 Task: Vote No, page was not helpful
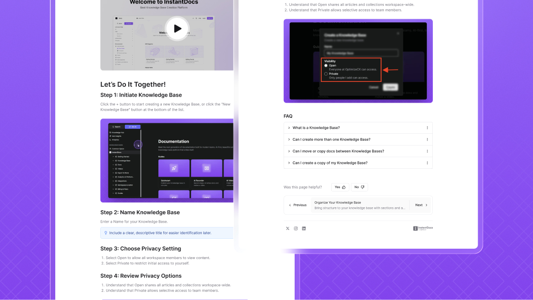(x=359, y=187)
